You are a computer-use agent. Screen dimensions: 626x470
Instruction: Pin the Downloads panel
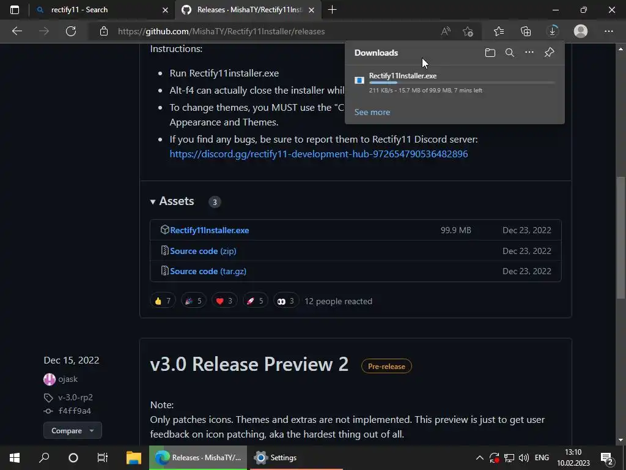tap(550, 53)
